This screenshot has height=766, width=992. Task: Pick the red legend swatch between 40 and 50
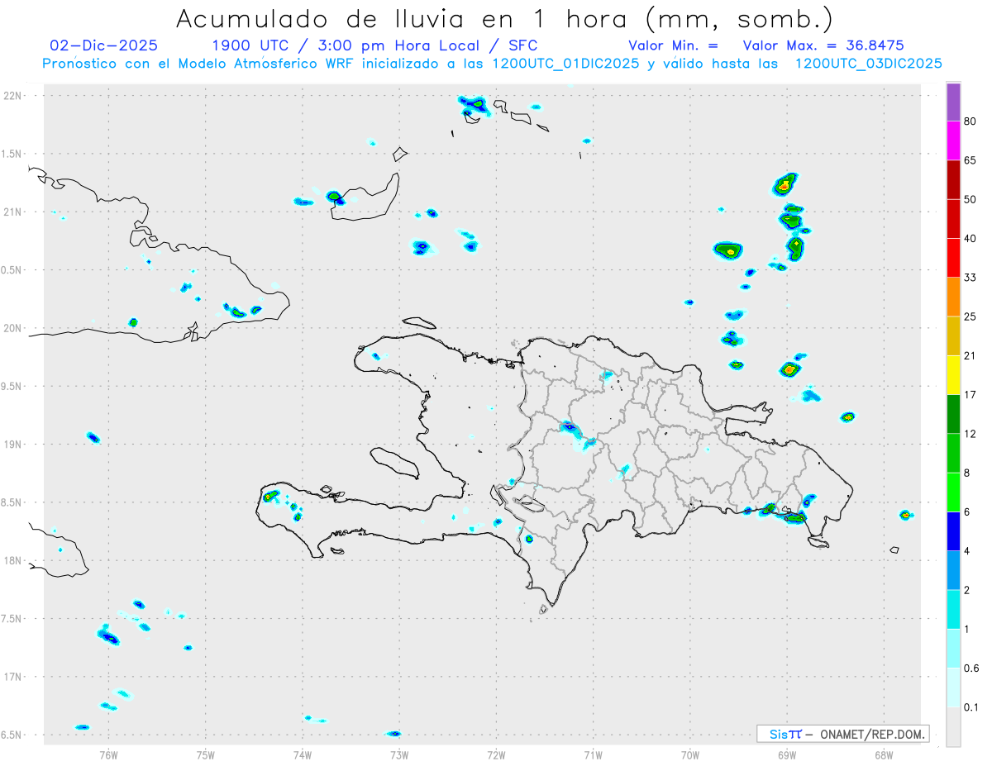click(x=953, y=219)
